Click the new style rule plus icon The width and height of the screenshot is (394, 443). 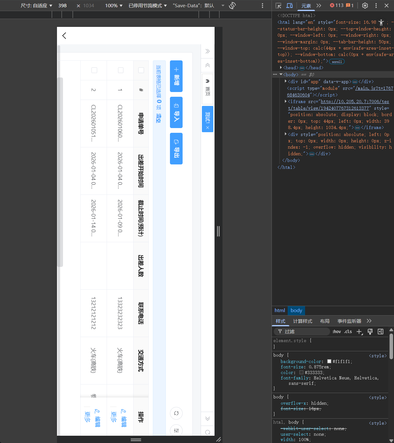359,331
